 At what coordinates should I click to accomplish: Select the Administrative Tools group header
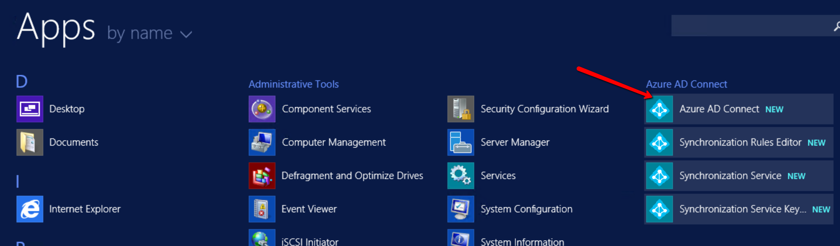pyautogui.click(x=294, y=84)
